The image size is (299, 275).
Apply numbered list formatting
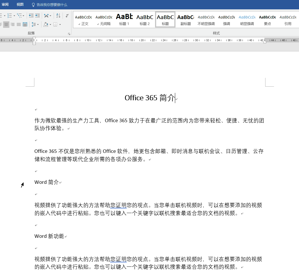9,15
